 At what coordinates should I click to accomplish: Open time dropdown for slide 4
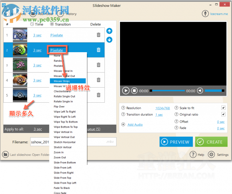click(x=37, y=80)
